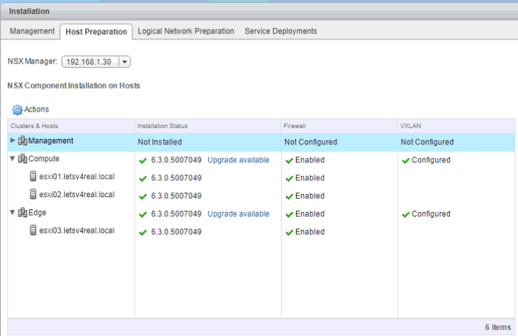Expand the Management cluster tree node

tap(12, 141)
